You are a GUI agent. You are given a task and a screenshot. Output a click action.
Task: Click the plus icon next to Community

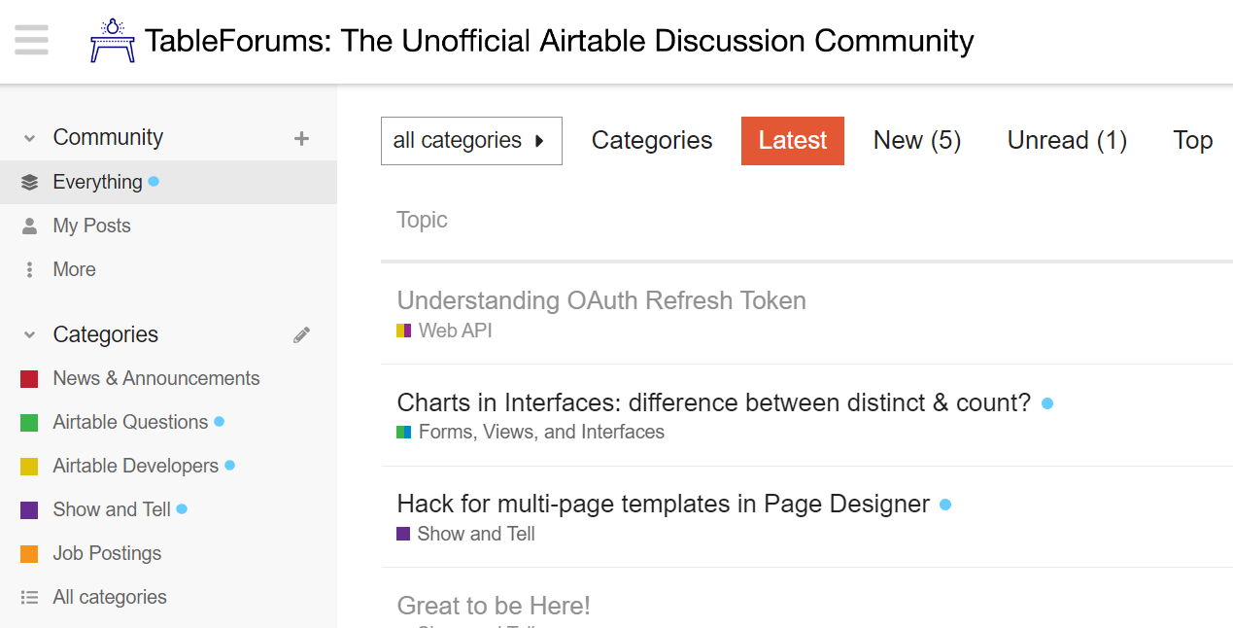[302, 137]
